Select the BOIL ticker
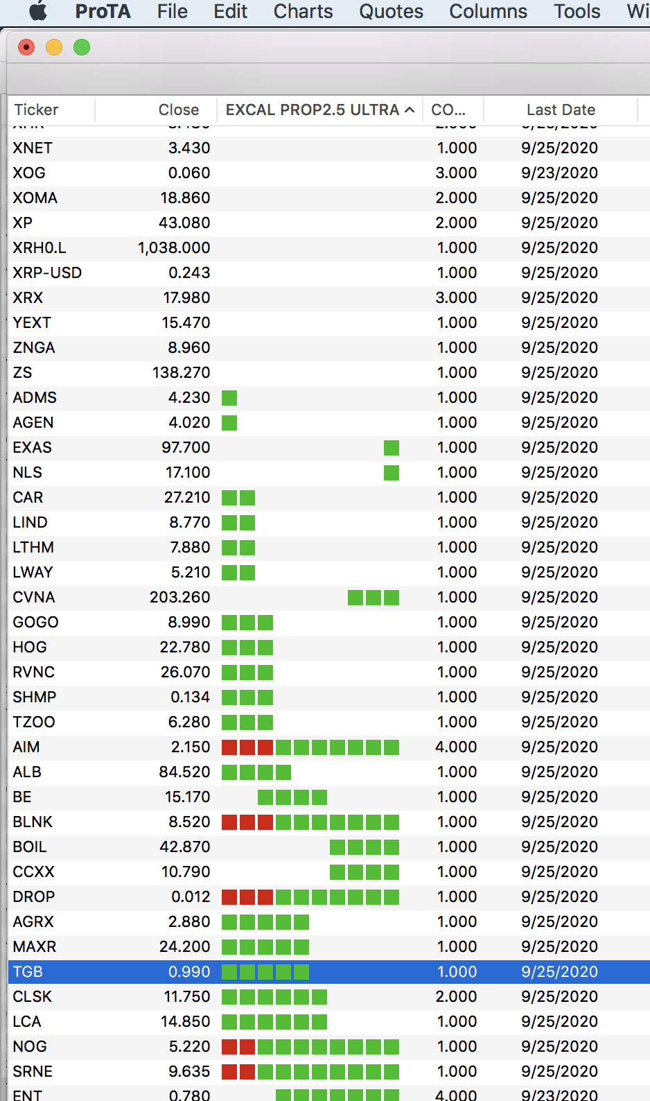Image resolution: width=650 pixels, height=1101 pixels. click(30, 847)
